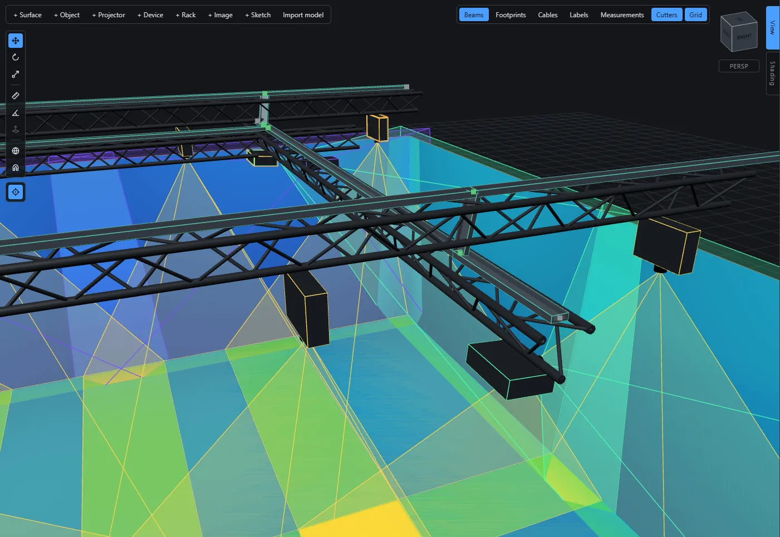Add a new Rack
This screenshot has height=537, width=780.
coord(186,15)
